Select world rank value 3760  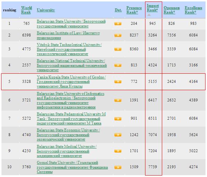coord(27,167)
